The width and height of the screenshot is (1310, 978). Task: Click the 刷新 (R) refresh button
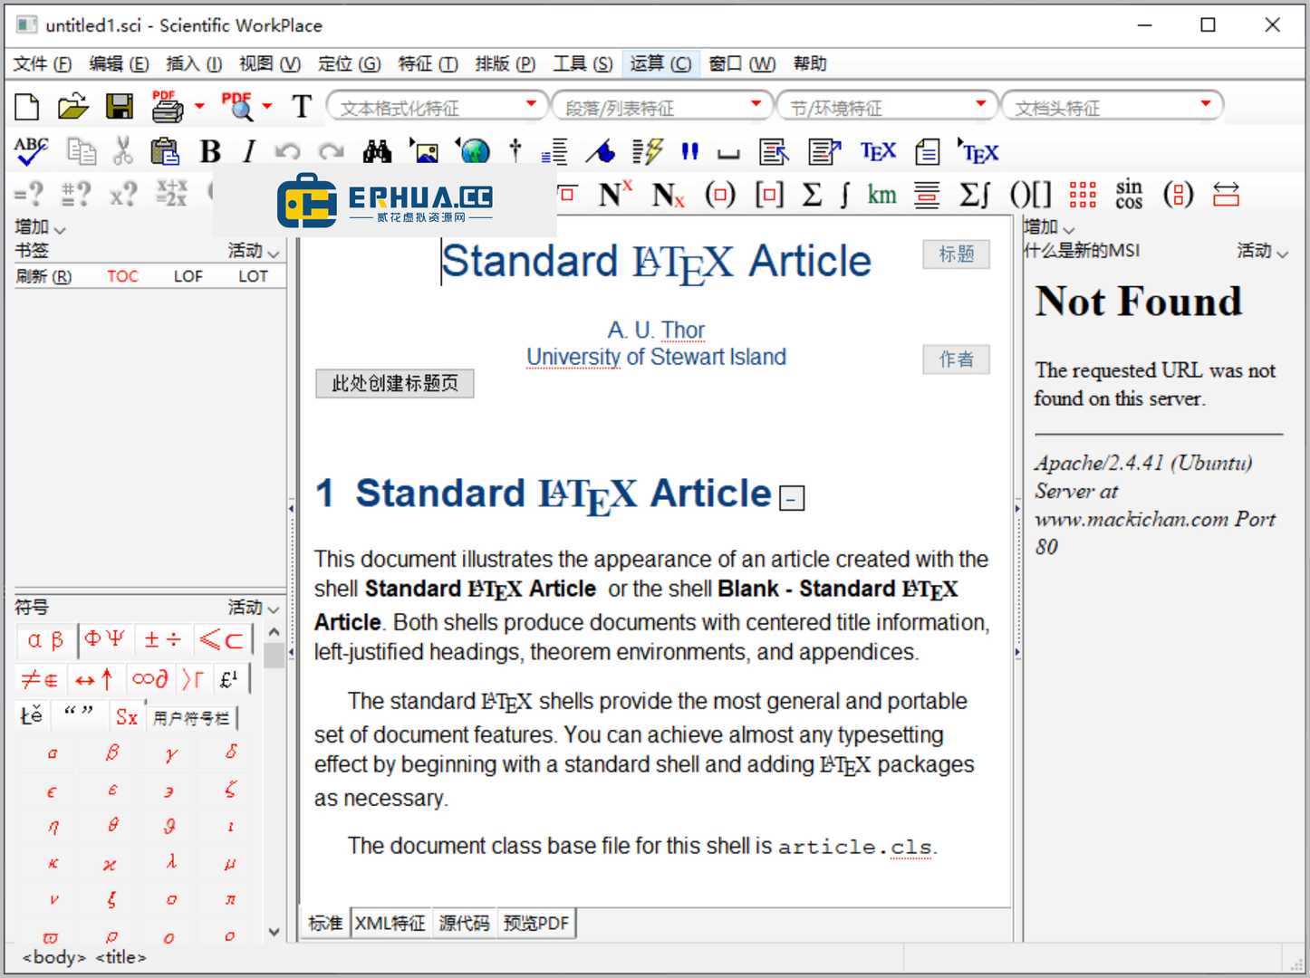(x=43, y=276)
